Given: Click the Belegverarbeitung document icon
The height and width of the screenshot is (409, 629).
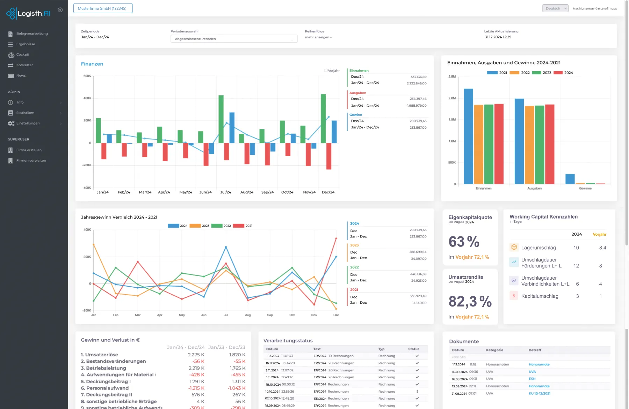Looking at the screenshot, I should 10,34.
